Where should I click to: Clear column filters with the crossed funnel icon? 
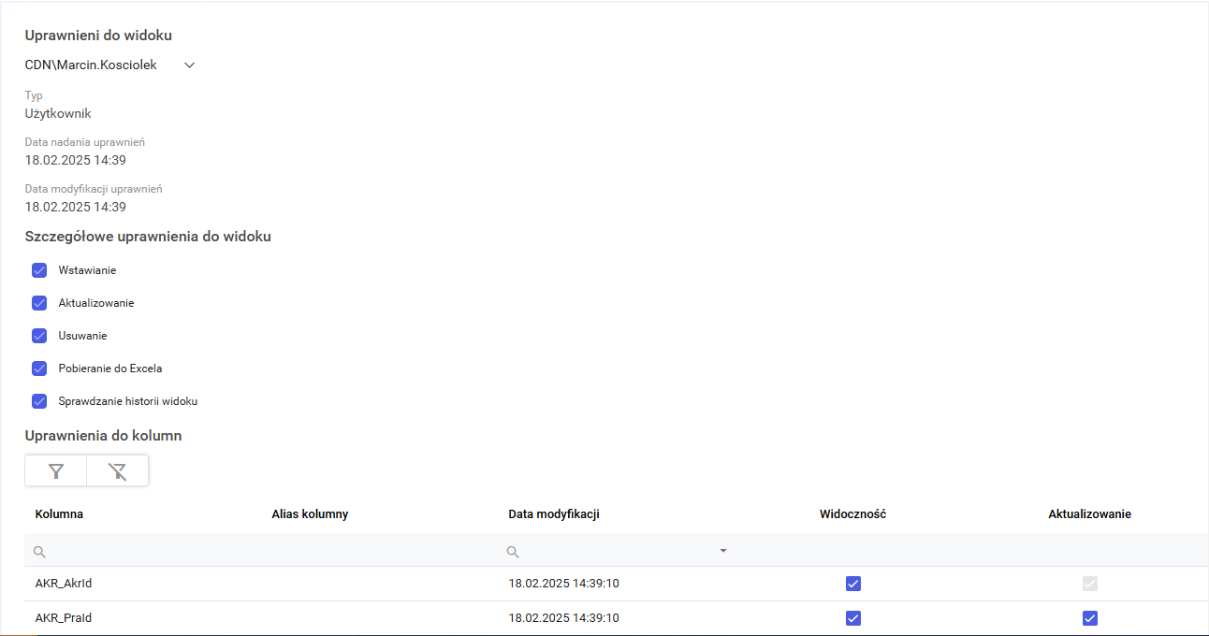tap(117, 471)
